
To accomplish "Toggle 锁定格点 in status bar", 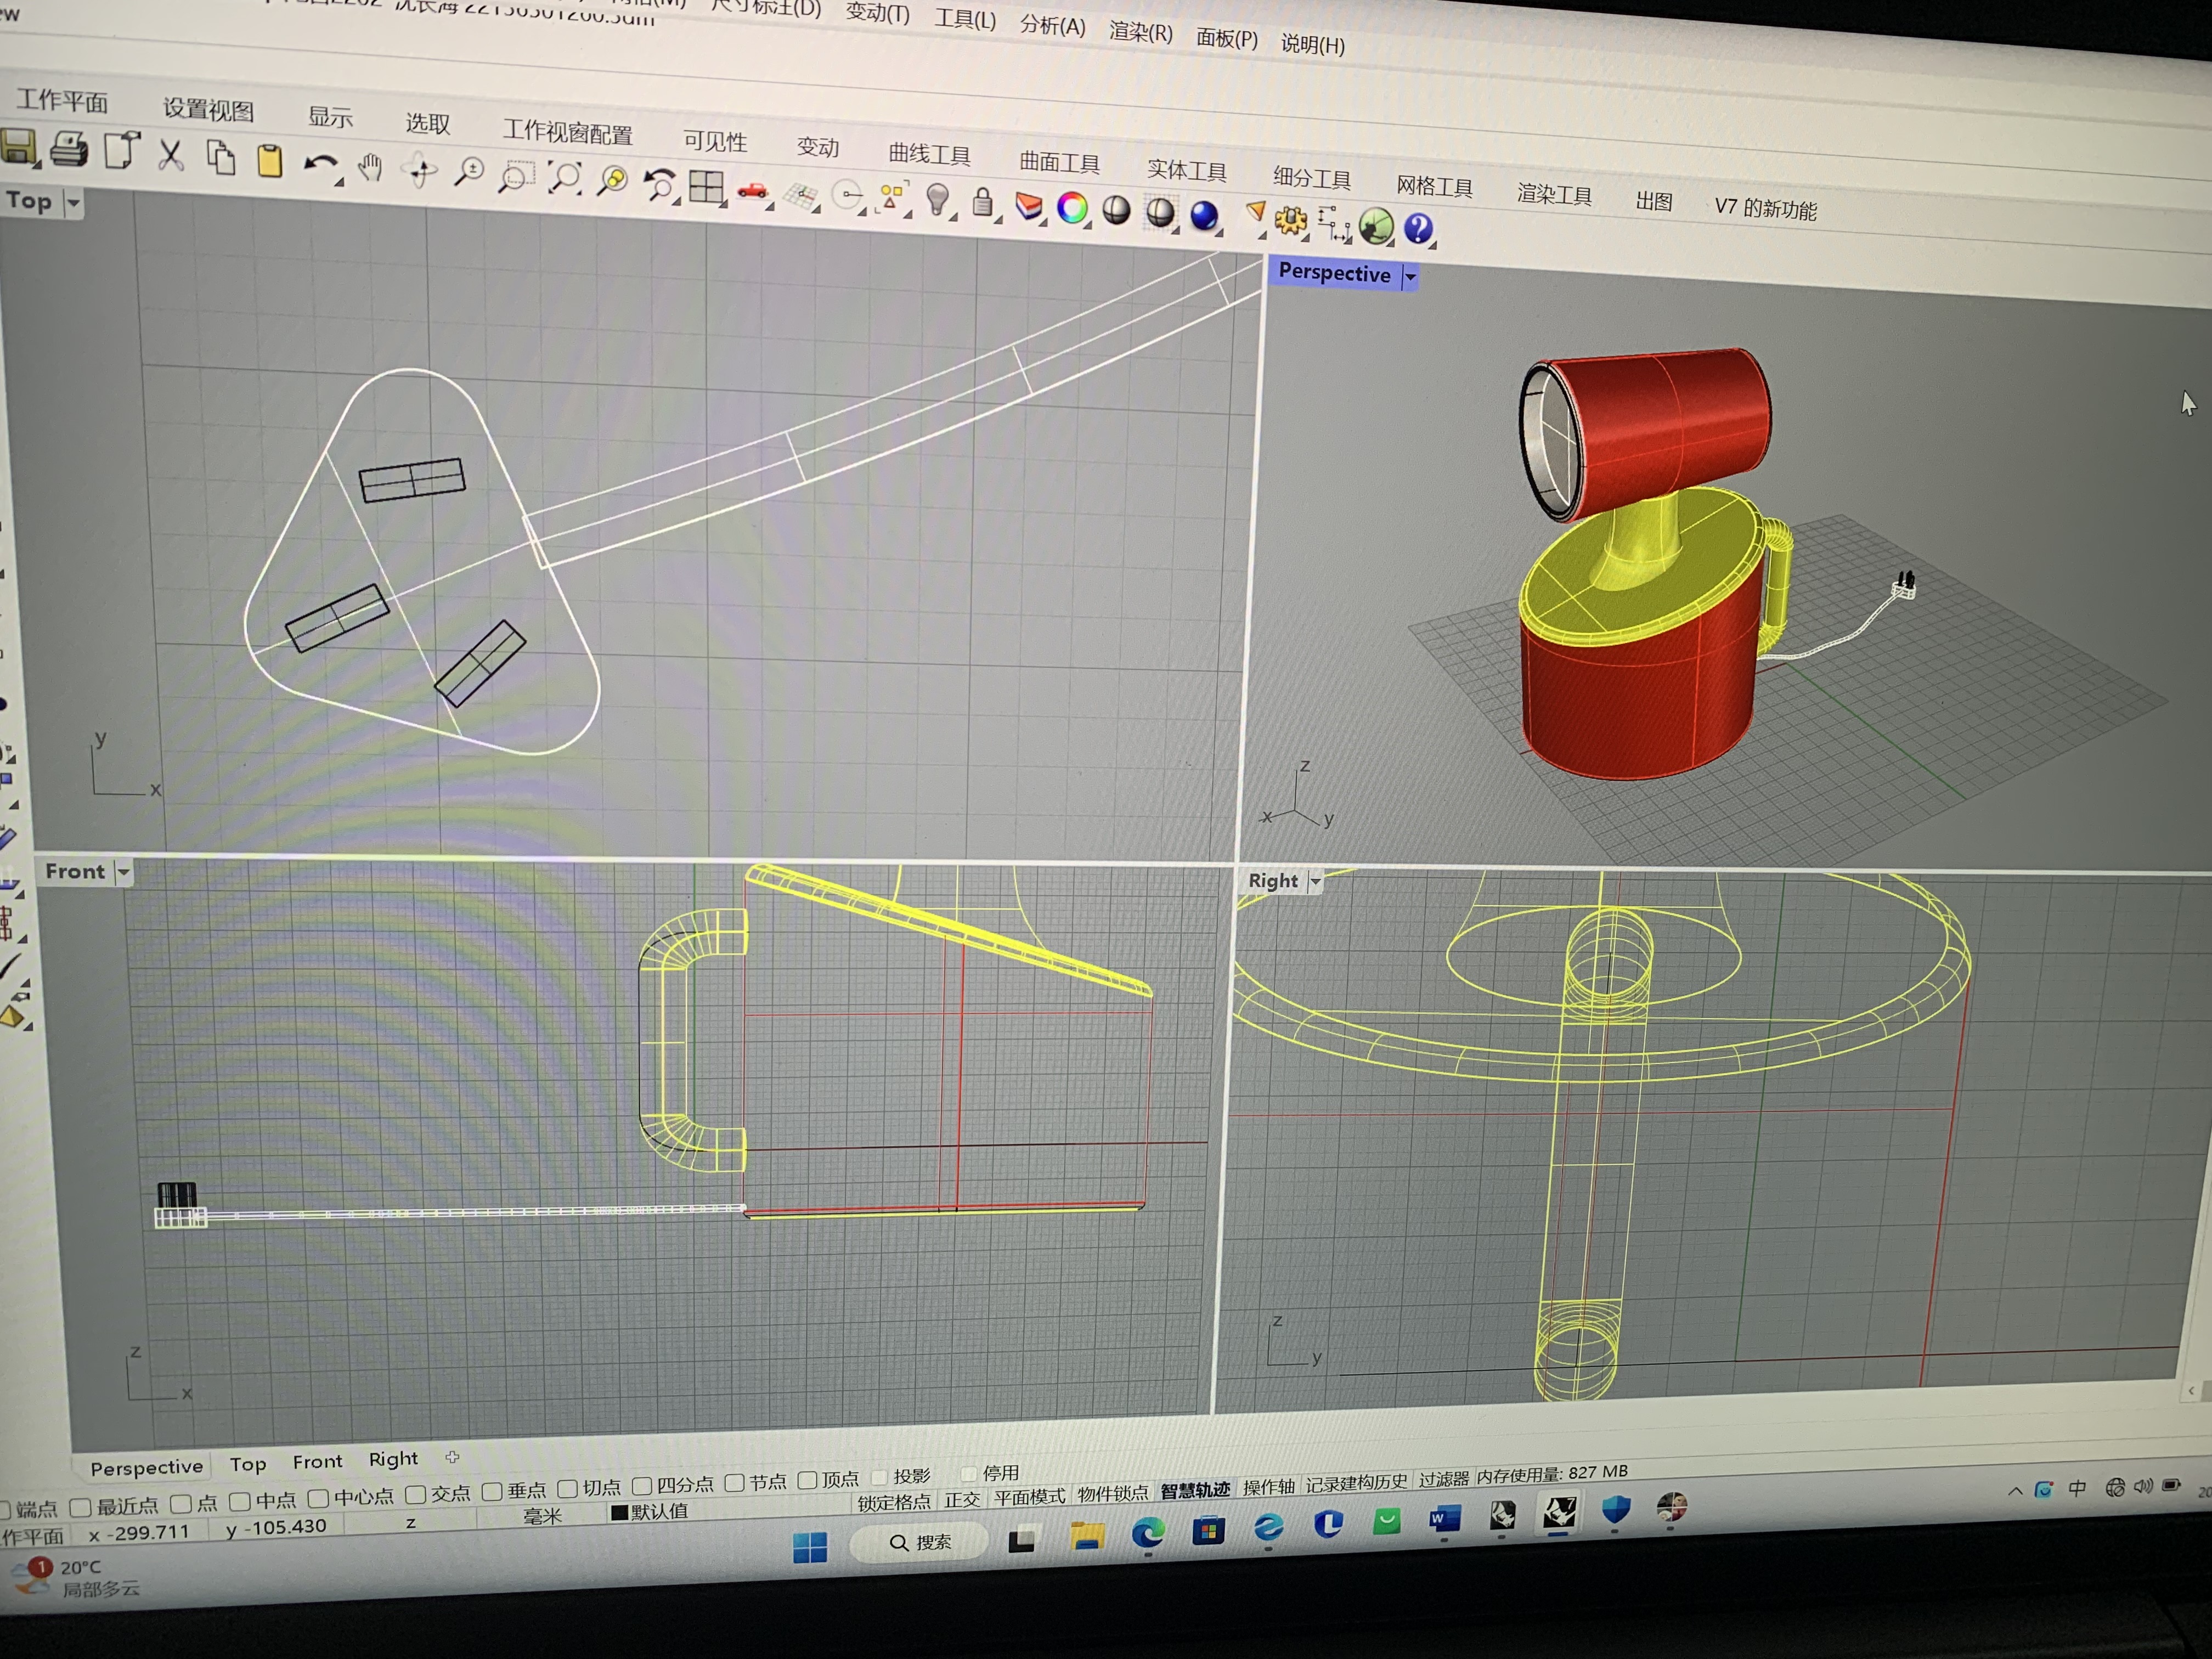I will click(x=894, y=1502).
